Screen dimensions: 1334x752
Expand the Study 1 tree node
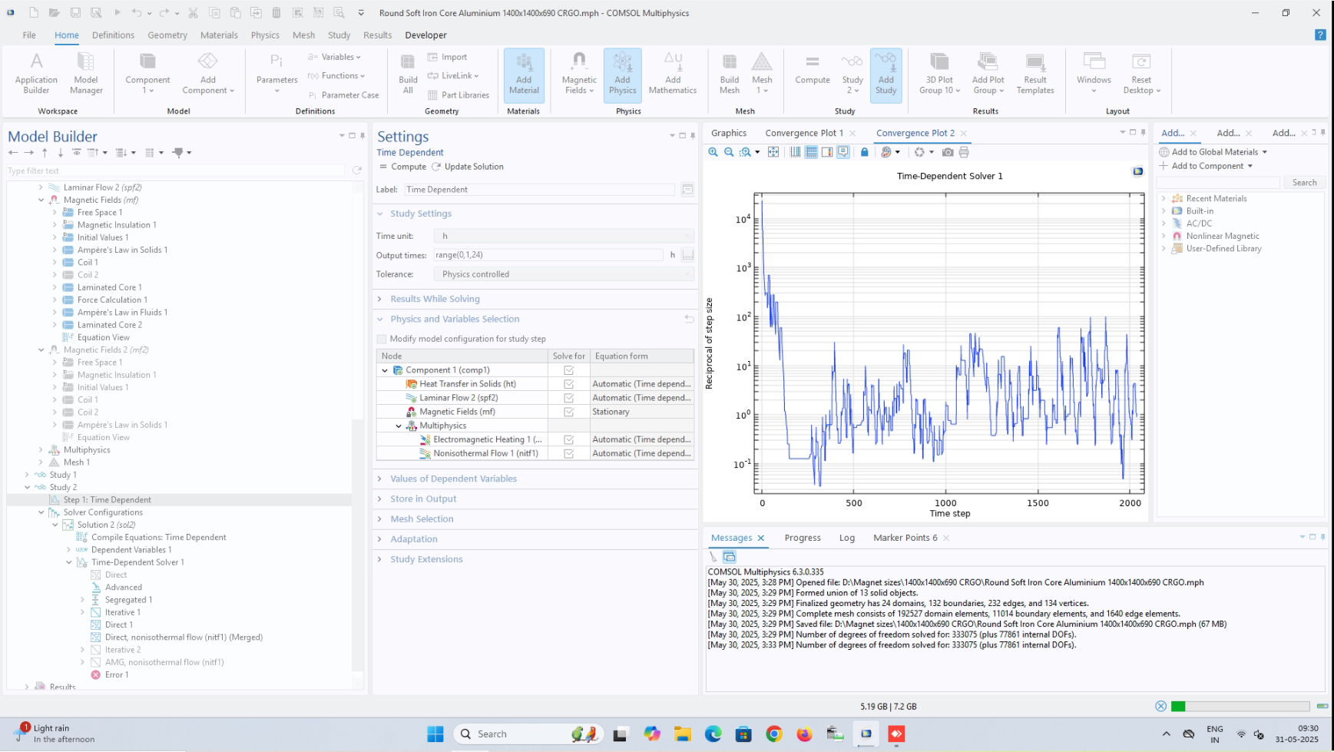pyautogui.click(x=28, y=475)
